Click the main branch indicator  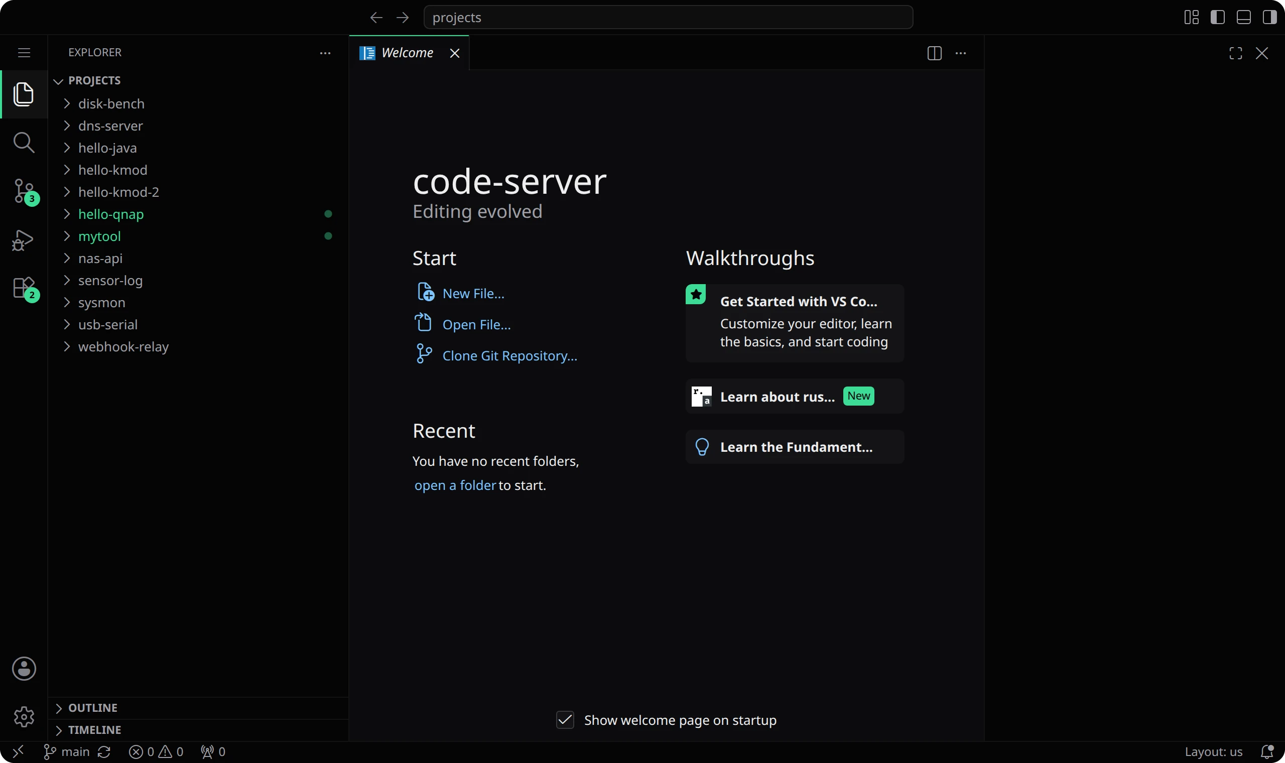pos(66,751)
